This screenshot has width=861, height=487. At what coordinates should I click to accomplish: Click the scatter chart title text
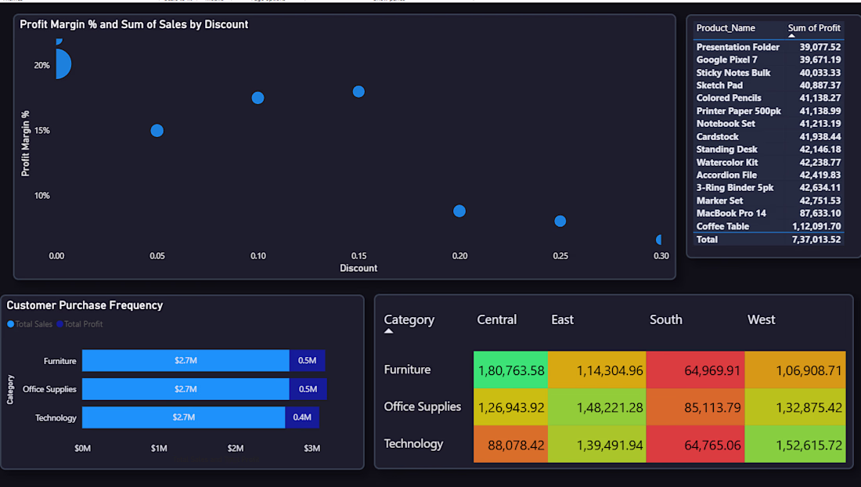tap(134, 24)
